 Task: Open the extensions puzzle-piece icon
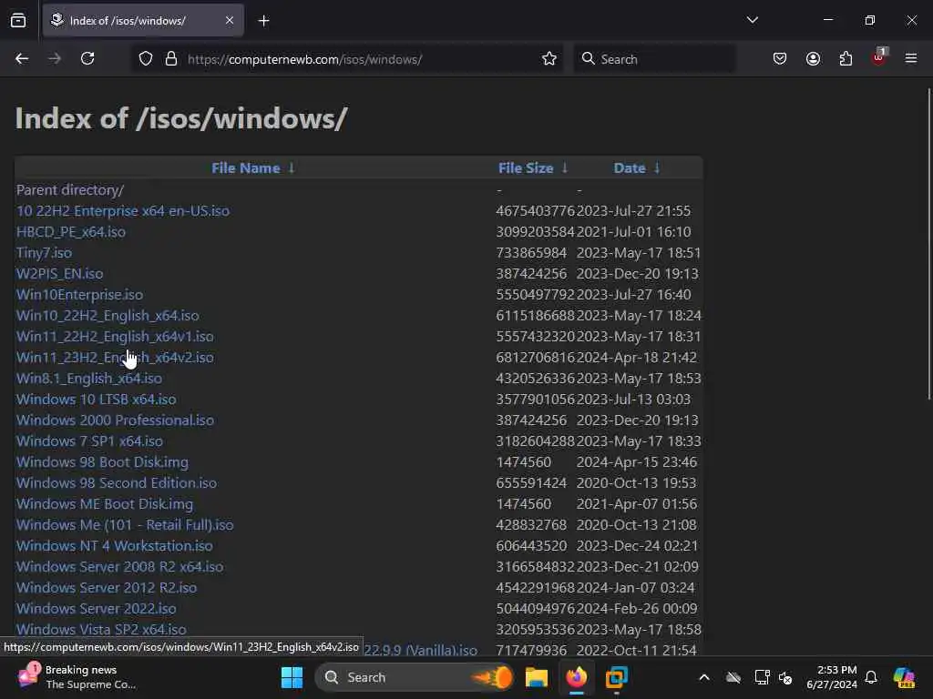tap(846, 59)
